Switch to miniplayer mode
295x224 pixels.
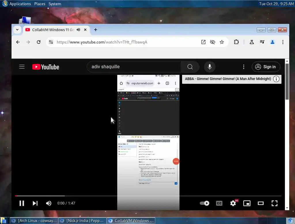(x=247, y=203)
